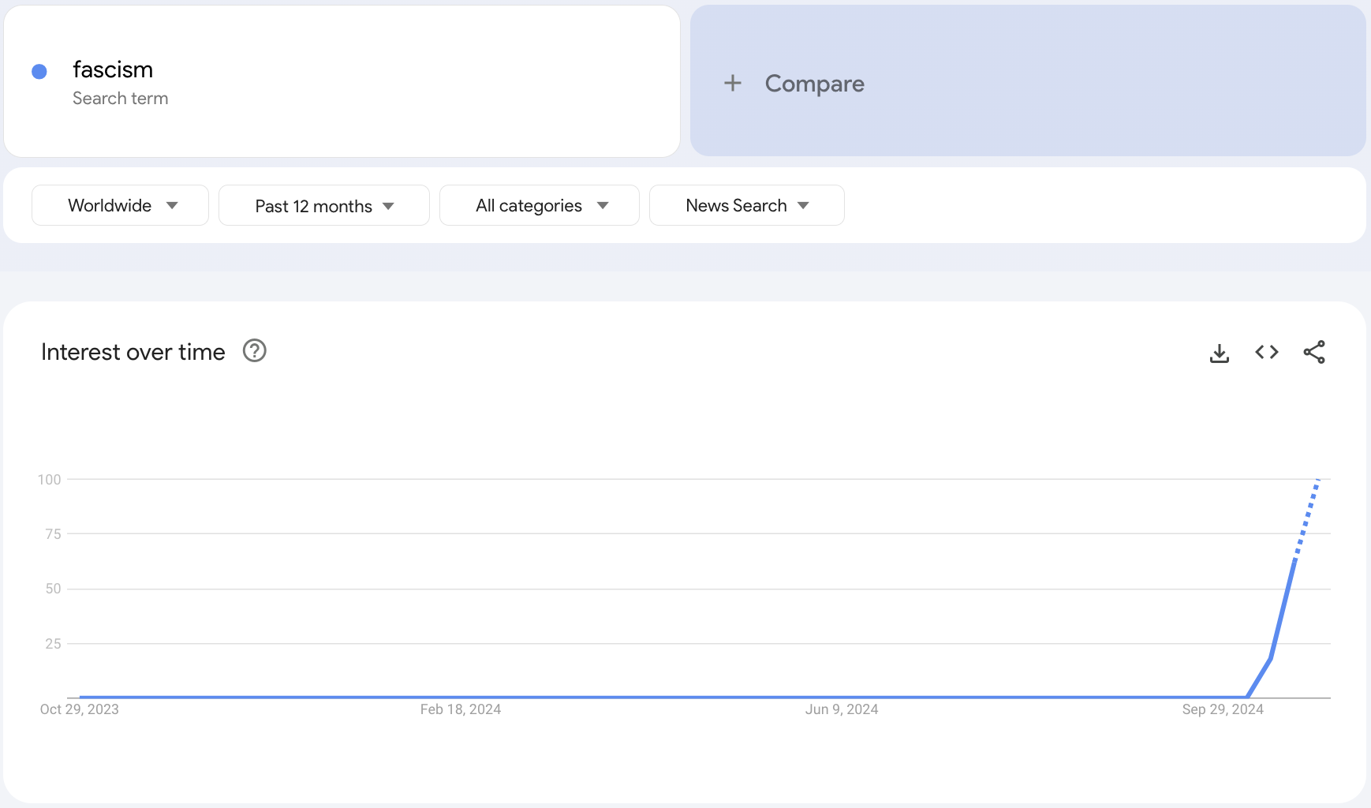Click the plus icon in the Compare box
Viewport: 1371px width, 808px height.
tap(733, 83)
